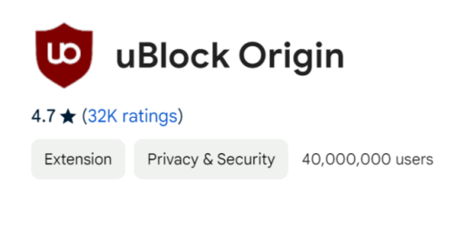Click the 4.7 rating score
The width and height of the screenshot is (454, 232).
(43, 116)
